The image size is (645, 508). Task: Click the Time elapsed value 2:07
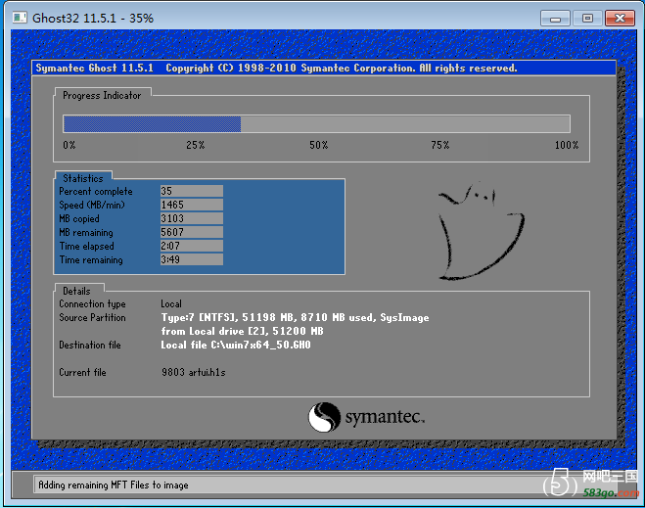pos(192,246)
